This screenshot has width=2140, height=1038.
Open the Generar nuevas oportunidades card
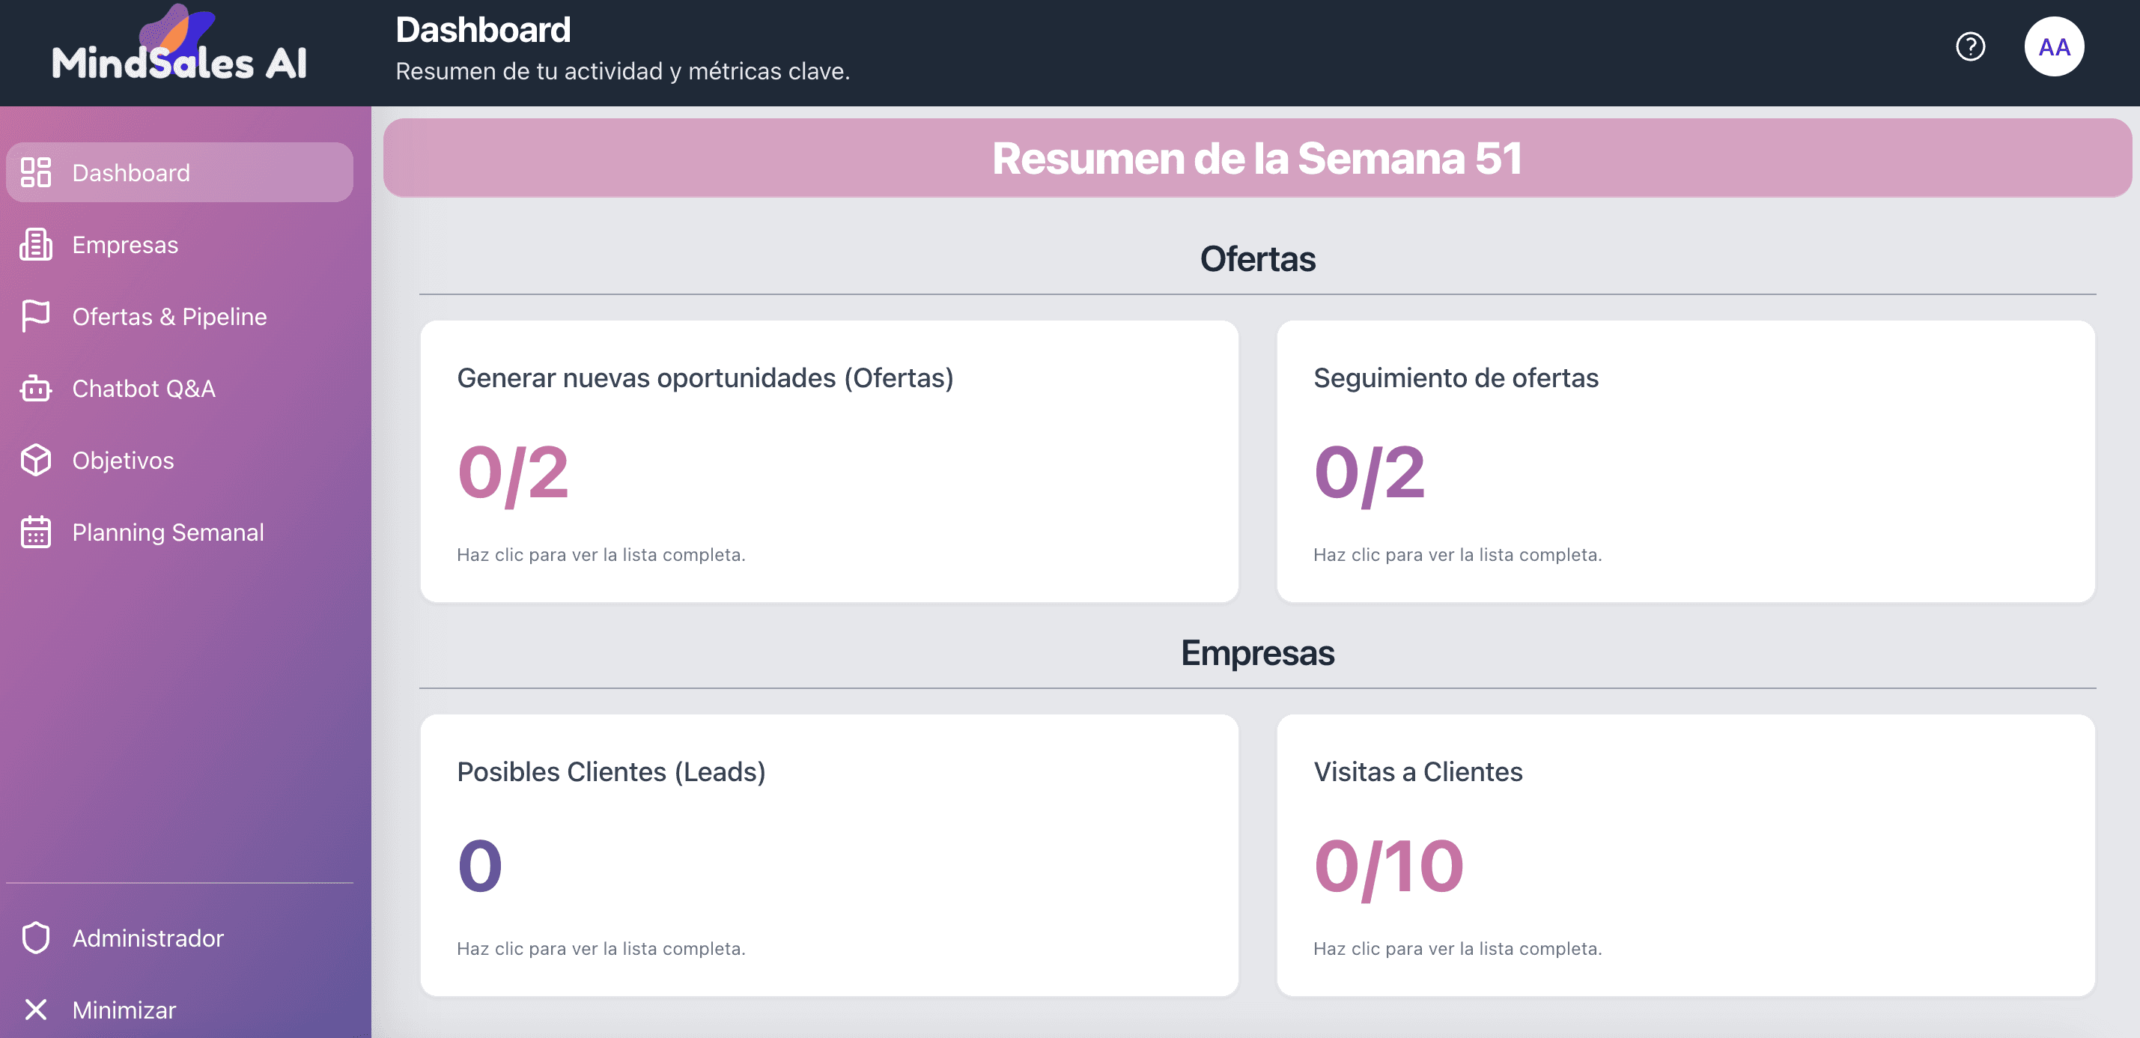click(x=829, y=461)
